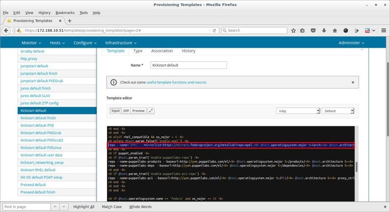Screen dimensions: 390x212
Task: Open useful template functions and macros link
Action: coord(176,82)
